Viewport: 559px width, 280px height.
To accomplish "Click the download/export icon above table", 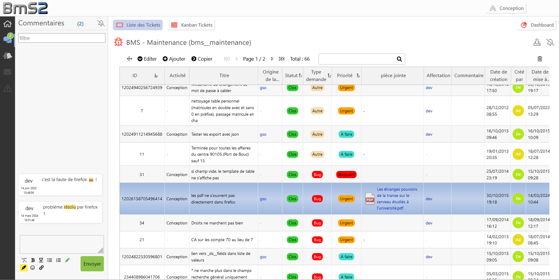I will [537, 42].
